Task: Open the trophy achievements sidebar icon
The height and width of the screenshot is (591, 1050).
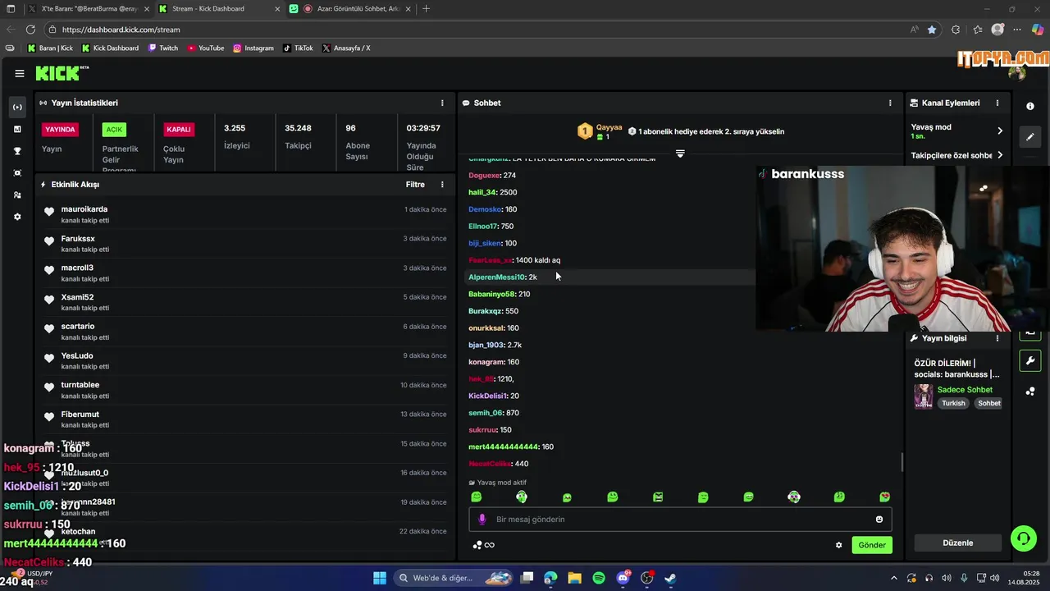Action: click(x=17, y=151)
